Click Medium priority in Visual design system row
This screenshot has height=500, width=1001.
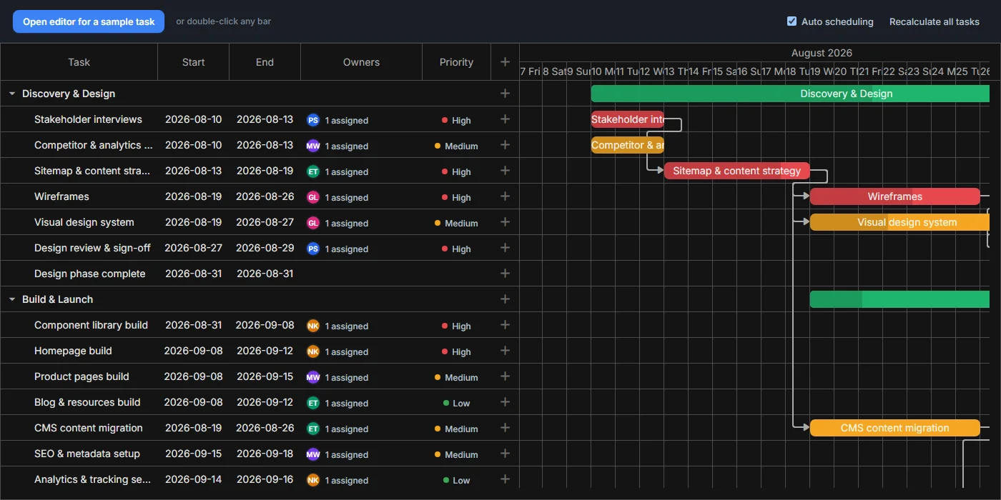point(456,224)
